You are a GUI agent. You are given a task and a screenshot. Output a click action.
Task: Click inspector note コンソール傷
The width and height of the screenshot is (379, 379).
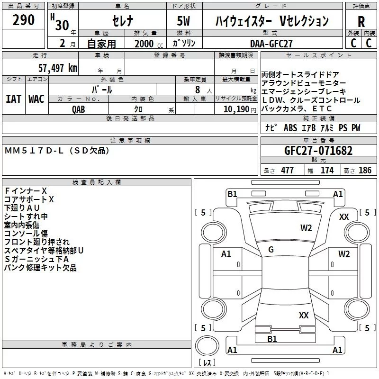[x=26, y=234]
